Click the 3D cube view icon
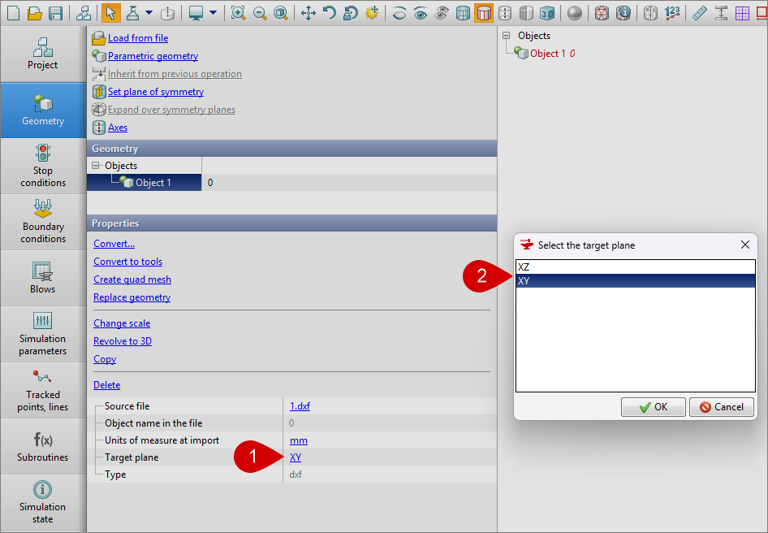The image size is (768, 533). 548,13
